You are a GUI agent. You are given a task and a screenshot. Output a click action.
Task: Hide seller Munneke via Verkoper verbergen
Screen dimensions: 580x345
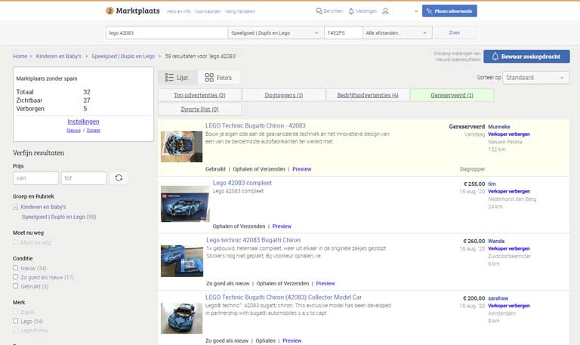tap(509, 134)
